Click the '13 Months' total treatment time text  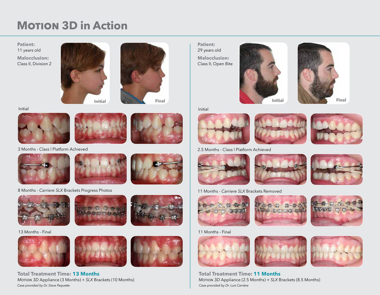(86, 274)
